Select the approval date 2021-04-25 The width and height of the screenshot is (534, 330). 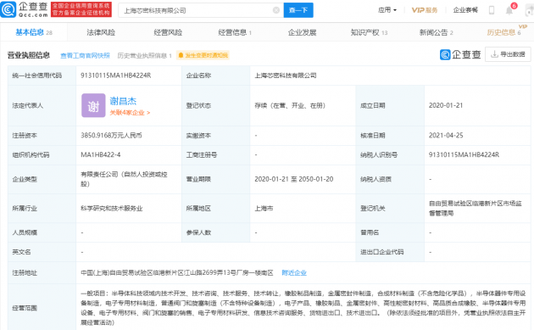coord(446,136)
